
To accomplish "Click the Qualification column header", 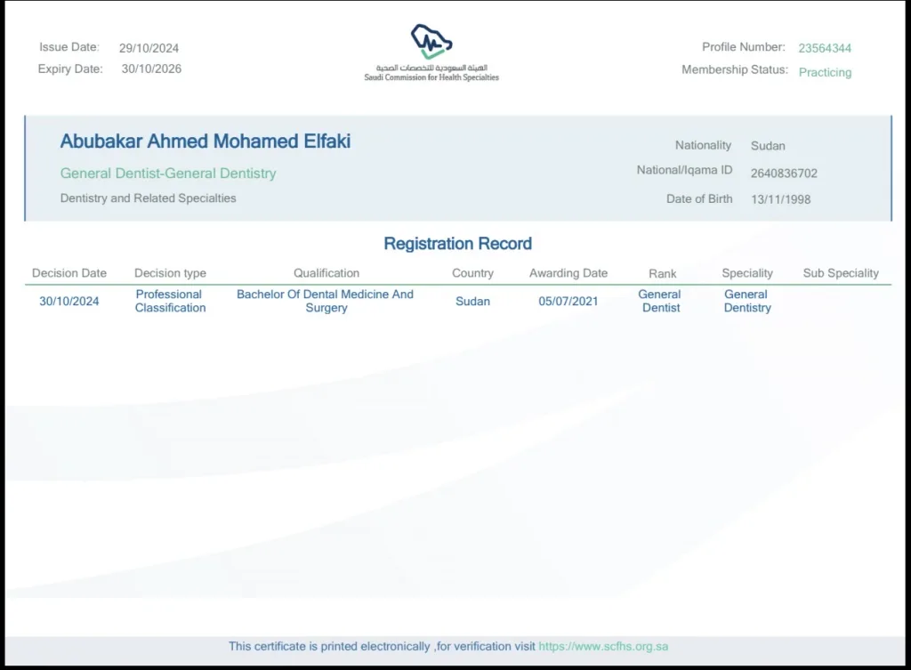I will click(x=327, y=273).
